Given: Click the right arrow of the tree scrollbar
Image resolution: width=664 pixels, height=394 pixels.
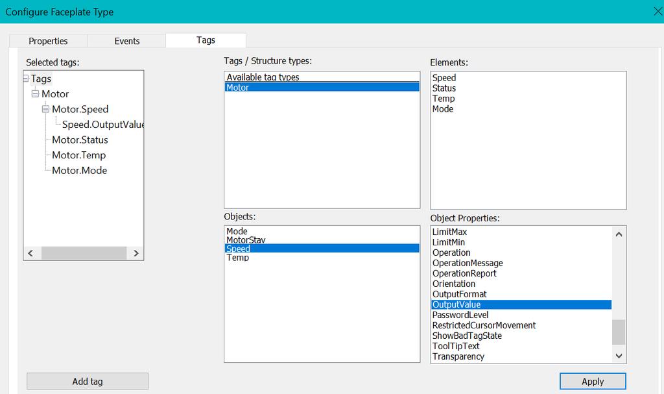Looking at the screenshot, I should (x=136, y=253).
